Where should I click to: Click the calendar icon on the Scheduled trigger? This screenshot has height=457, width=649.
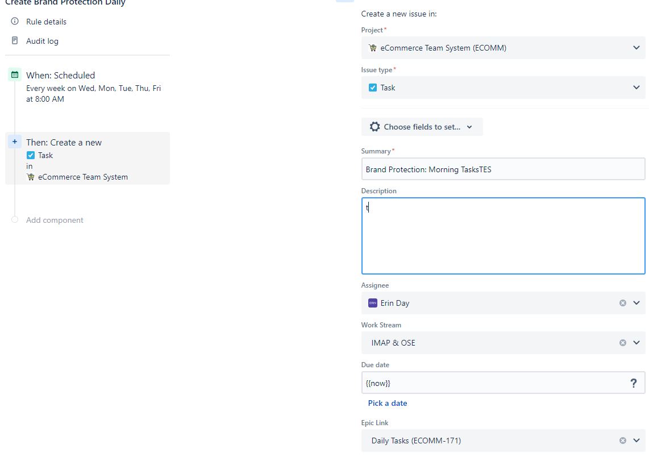coord(14,74)
